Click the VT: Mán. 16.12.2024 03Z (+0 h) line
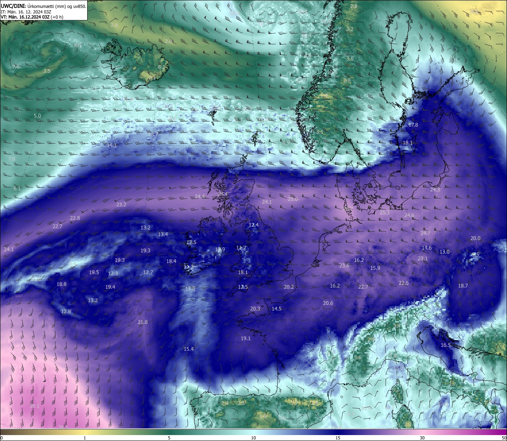The height and width of the screenshot is (441, 507). tap(32, 17)
